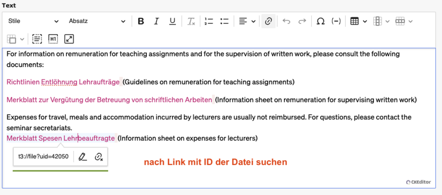Click the text alignment icon
This screenshot has width=442, height=195.
(x=243, y=21)
